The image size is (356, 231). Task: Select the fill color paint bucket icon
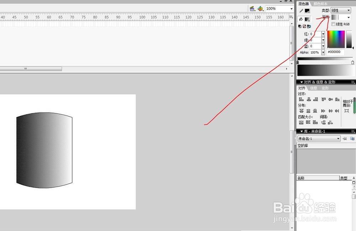(x=301, y=19)
